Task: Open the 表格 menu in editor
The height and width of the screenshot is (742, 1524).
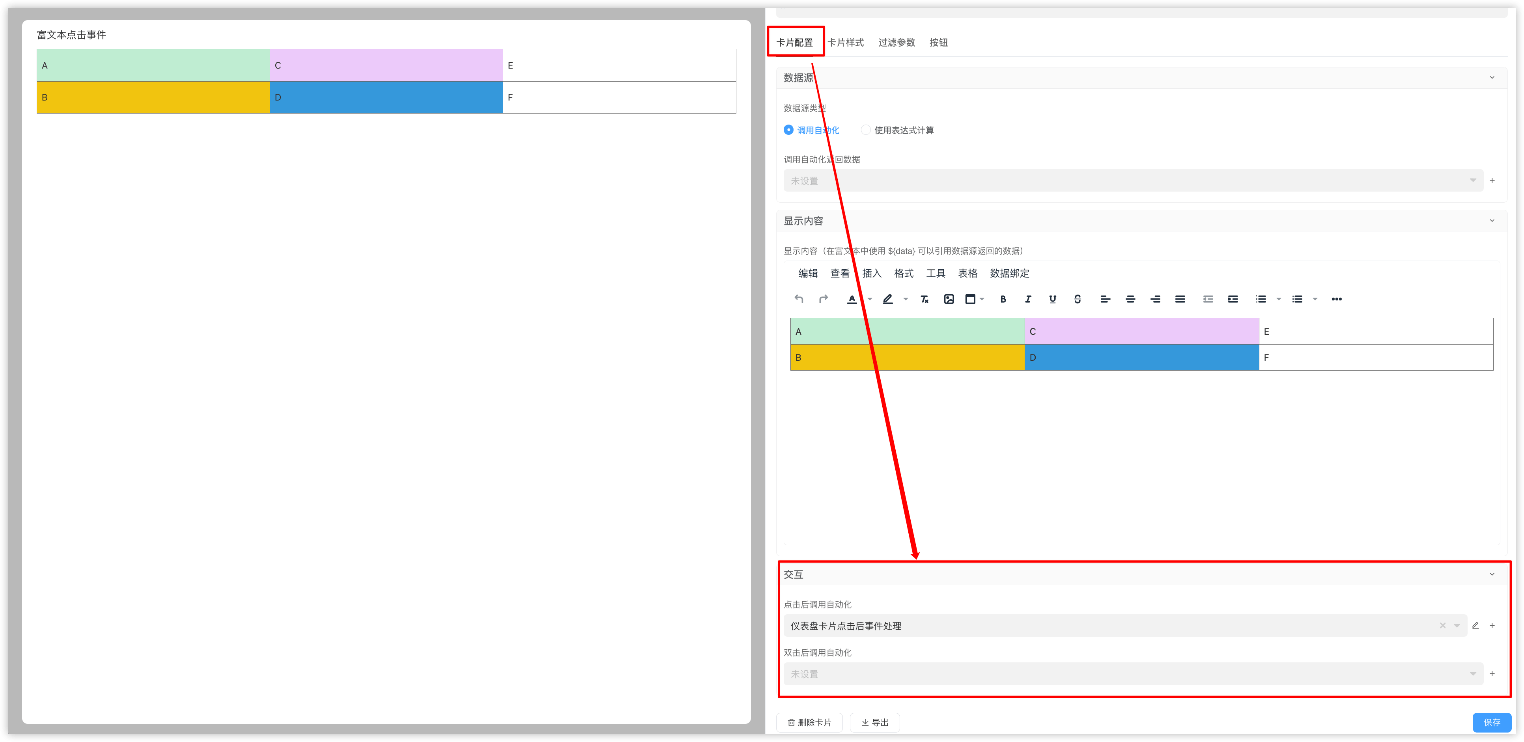Action: point(967,273)
